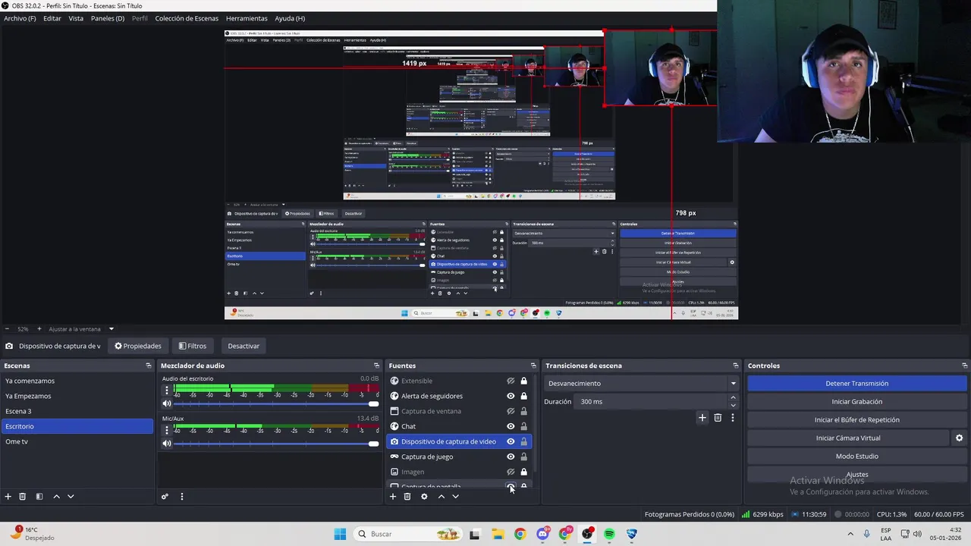Click Iniciar el Búfer de Repetición
971x546 pixels.
(x=856, y=419)
